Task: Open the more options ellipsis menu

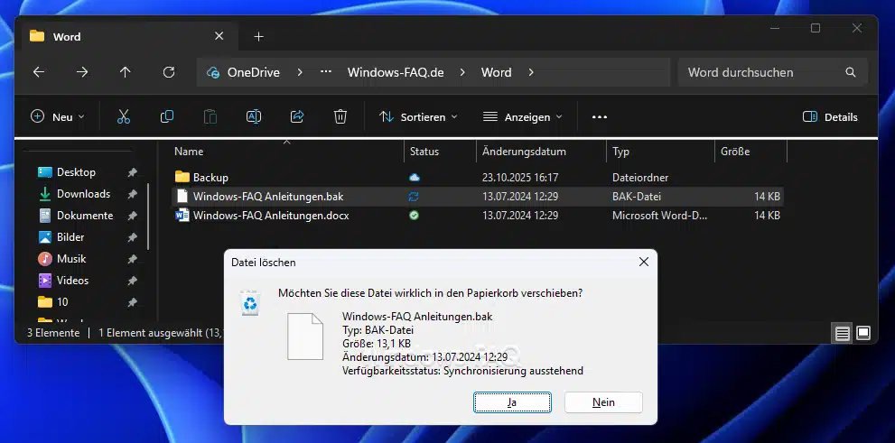Action: (600, 116)
